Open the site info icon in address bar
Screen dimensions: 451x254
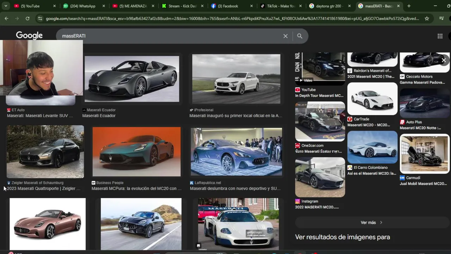pyautogui.click(x=40, y=18)
